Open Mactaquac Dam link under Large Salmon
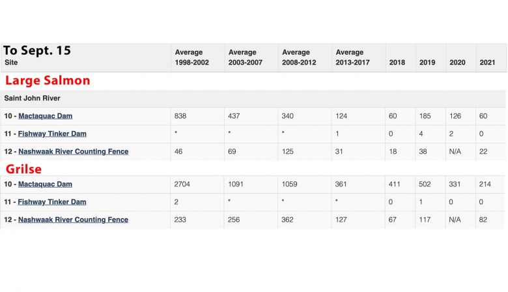 pyautogui.click(x=45, y=116)
